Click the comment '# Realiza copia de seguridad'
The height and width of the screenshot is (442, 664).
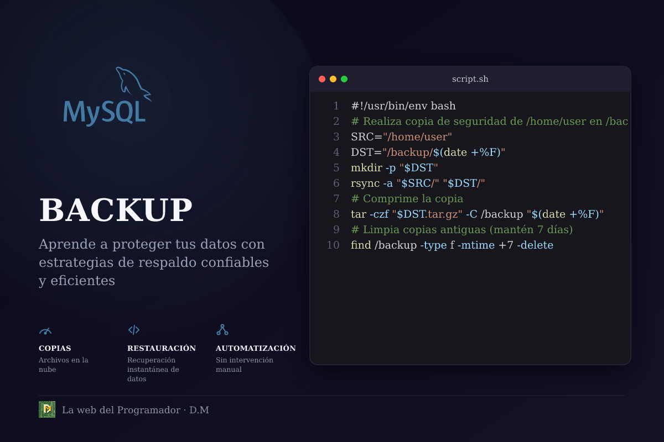pos(489,122)
